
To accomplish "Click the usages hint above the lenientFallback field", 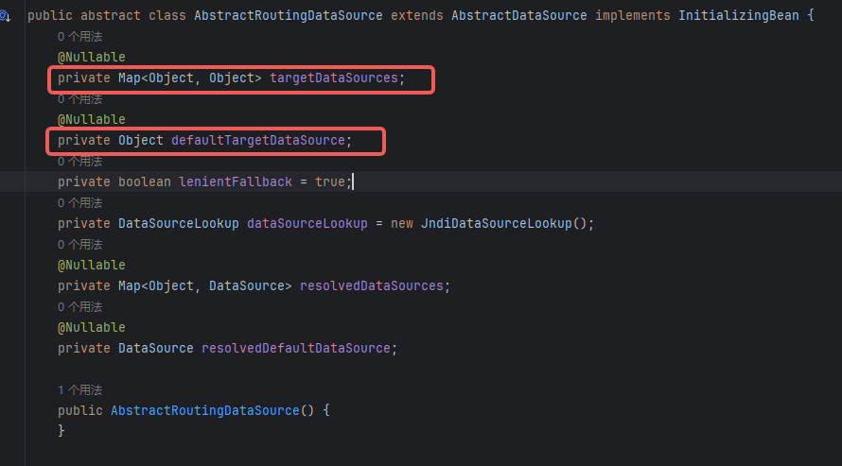I will pos(79,161).
